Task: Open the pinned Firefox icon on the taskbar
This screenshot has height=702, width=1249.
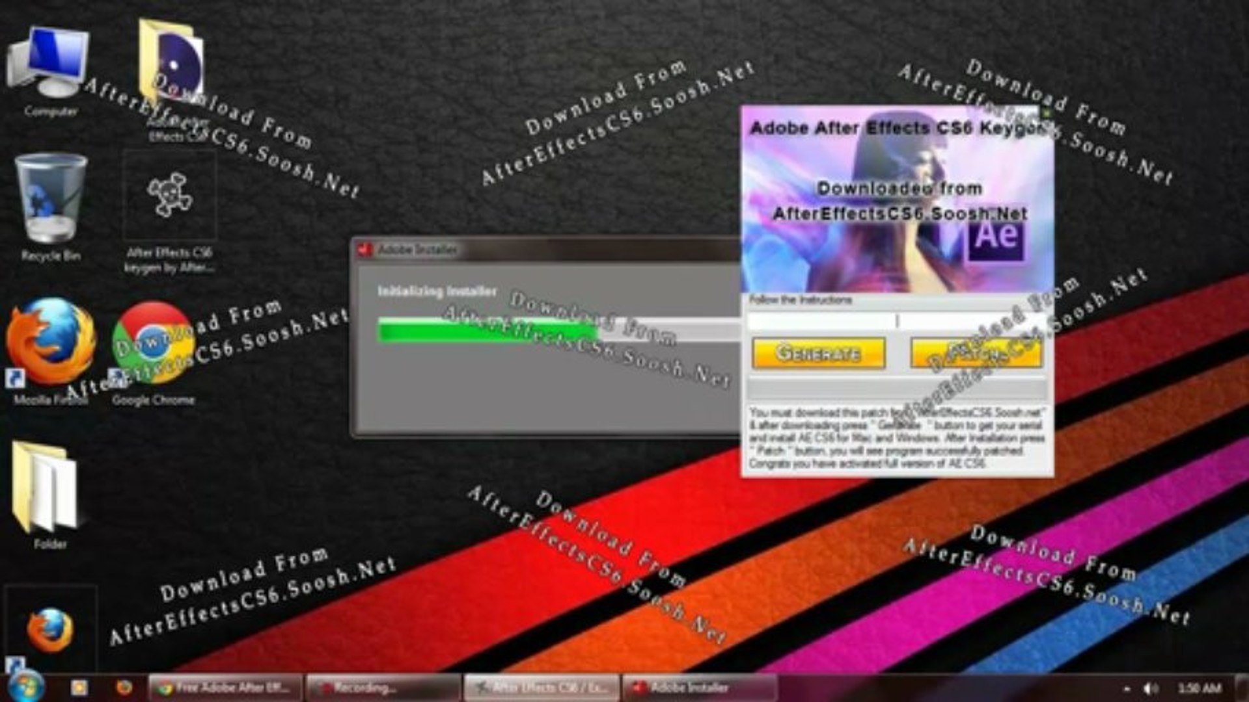Action: [124, 687]
